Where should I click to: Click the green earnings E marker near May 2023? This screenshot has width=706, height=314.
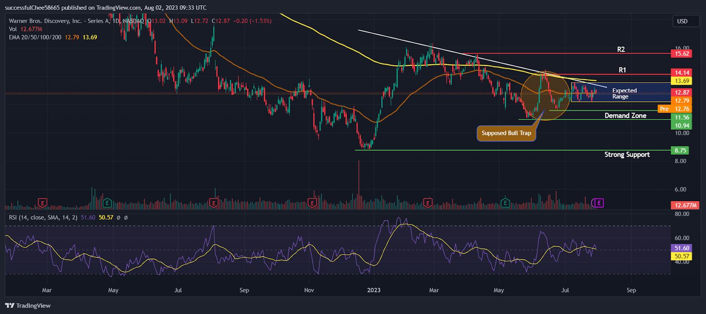(x=505, y=203)
